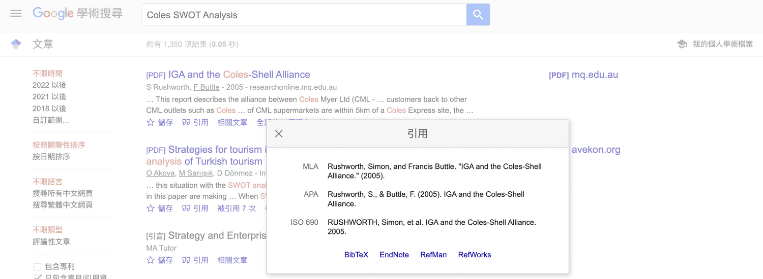Click the APA citation text

(x=426, y=199)
